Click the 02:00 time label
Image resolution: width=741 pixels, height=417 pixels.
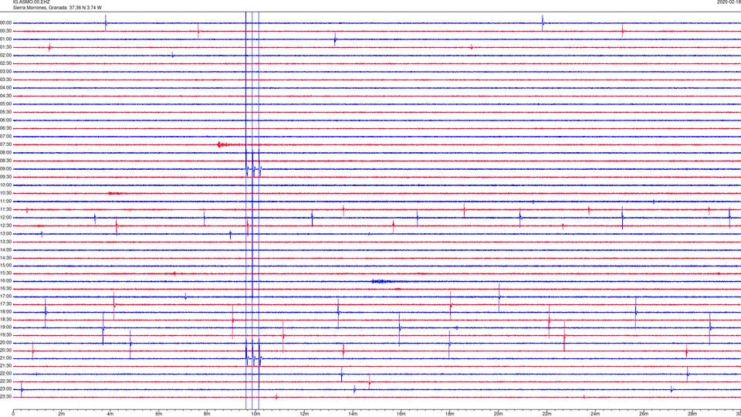coord(6,56)
